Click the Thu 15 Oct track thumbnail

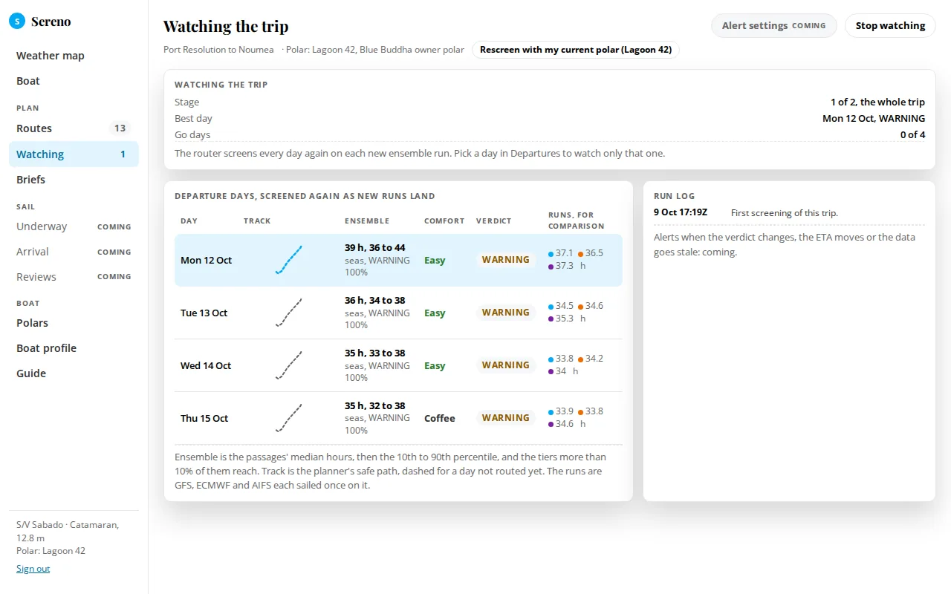click(x=289, y=418)
